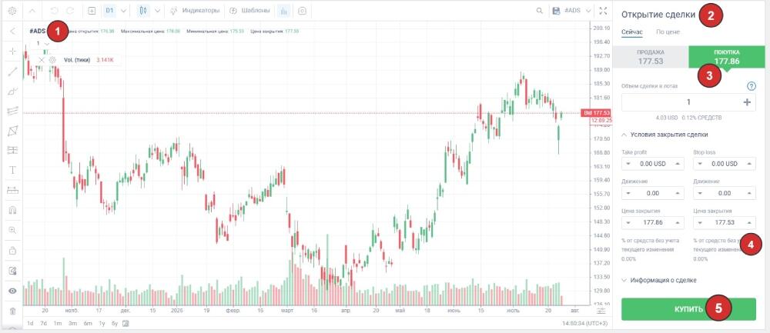Toggle magnet snapping mode
This screenshot has width=770, height=333.
(13, 210)
